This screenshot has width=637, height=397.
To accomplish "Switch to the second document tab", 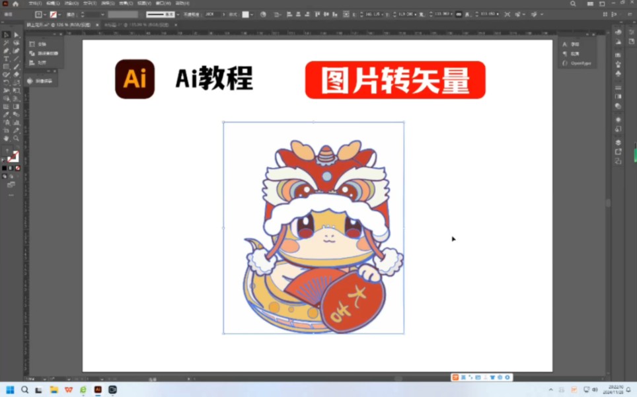I will (x=137, y=24).
